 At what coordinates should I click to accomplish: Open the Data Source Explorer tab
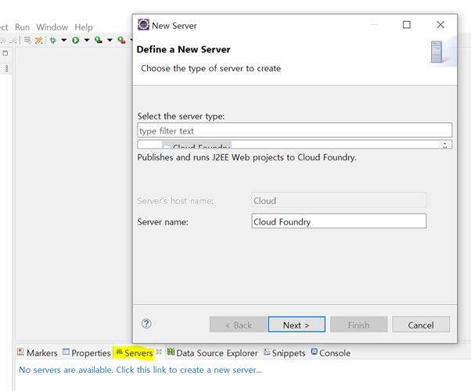point(212,353)
